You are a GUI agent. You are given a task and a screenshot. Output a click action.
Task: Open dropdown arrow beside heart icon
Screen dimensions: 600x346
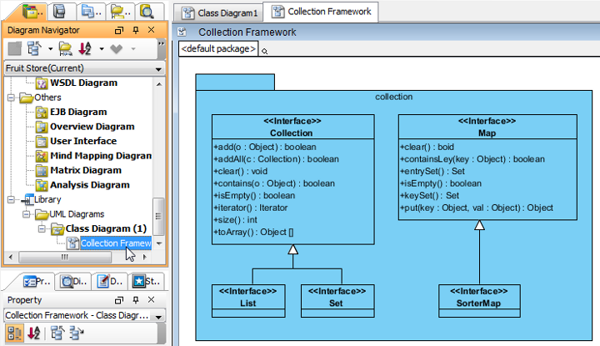[133, 49]
